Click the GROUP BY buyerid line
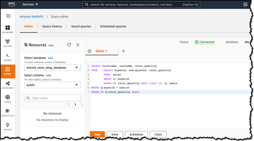Viewport: 254px width, 141px height. pyautogui.click(x=116, y=79)
